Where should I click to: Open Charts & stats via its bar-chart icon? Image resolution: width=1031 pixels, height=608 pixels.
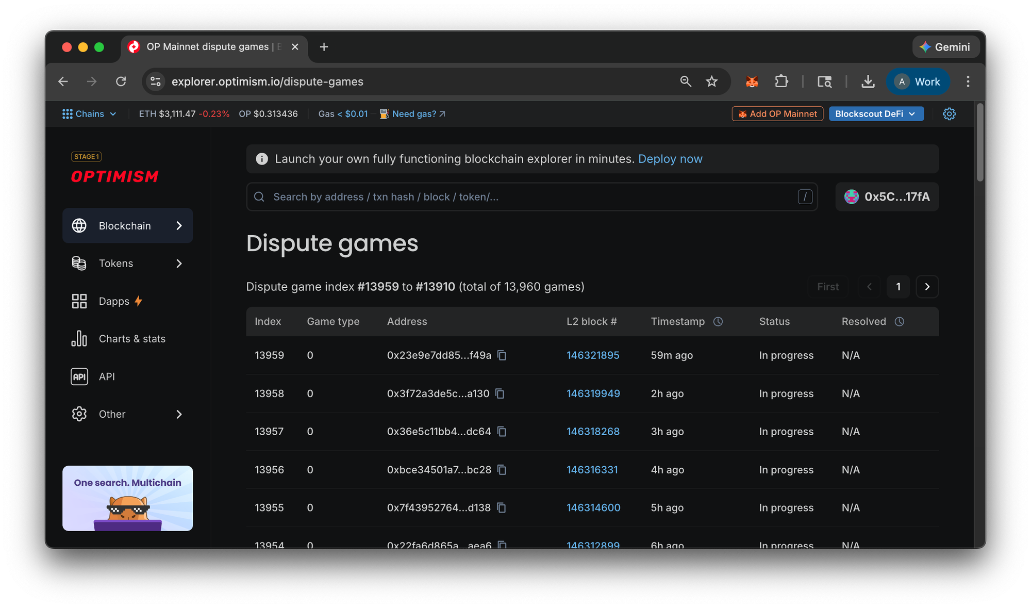[79, 338]
